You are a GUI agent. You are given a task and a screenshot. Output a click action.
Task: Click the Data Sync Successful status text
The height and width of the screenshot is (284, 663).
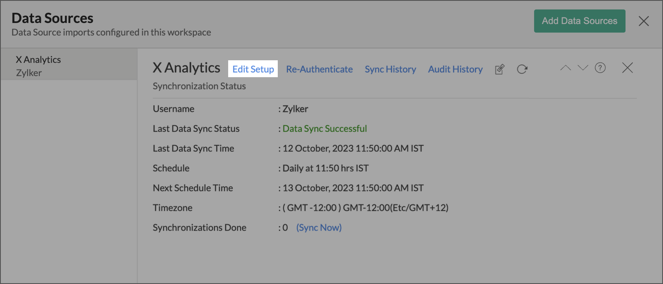coord(325,129)
